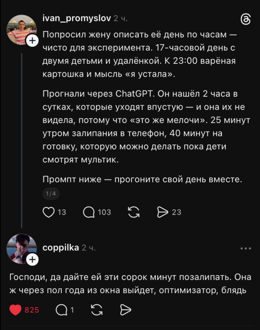The image size is (260, 330).
Task: Follow ivan_promyslov using plus badge
Action: [x=32, y=40]
